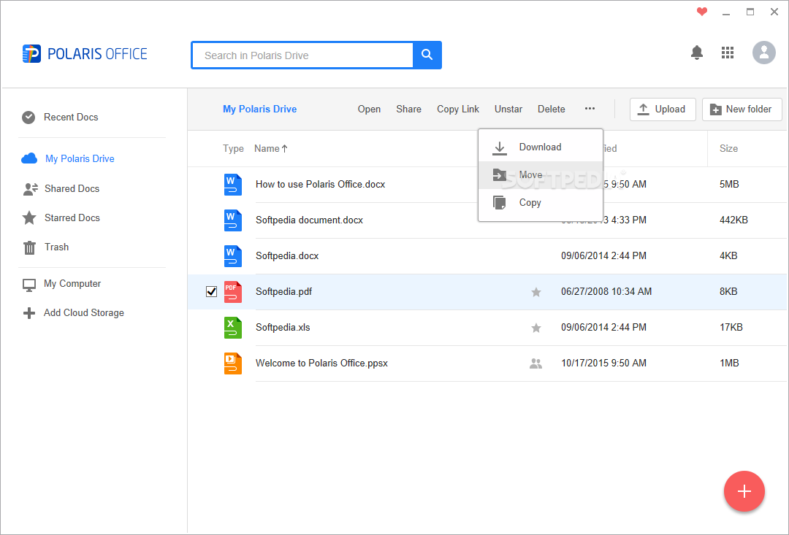The width and height of the screenshot is (789, 535).
Task: Open the notifications bell
Action: pos(696,53)
